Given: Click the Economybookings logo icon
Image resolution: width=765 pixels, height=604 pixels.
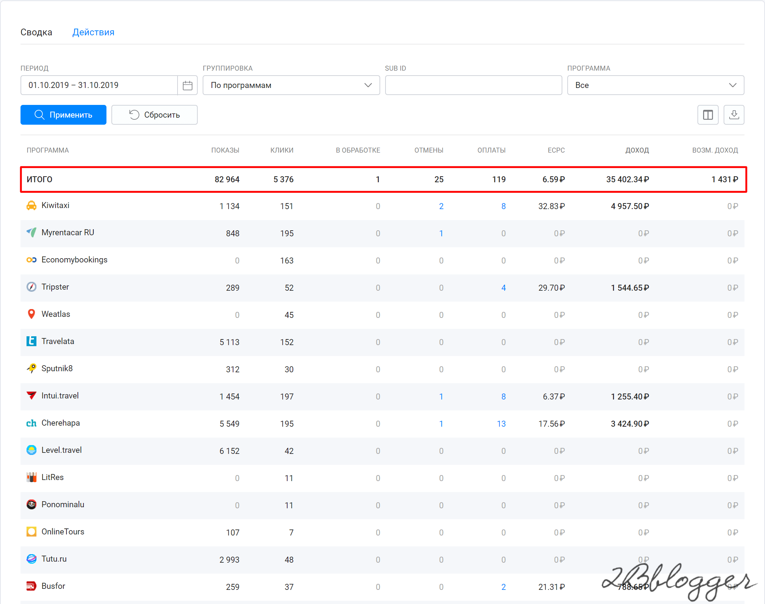Looking at the screenshot, I should point(31,260).
